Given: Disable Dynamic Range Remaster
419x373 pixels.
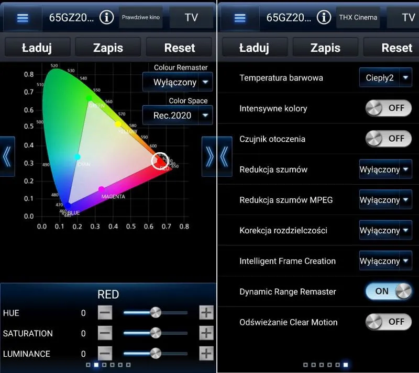Looking at the screenshot, I should (x=389, y=291).
